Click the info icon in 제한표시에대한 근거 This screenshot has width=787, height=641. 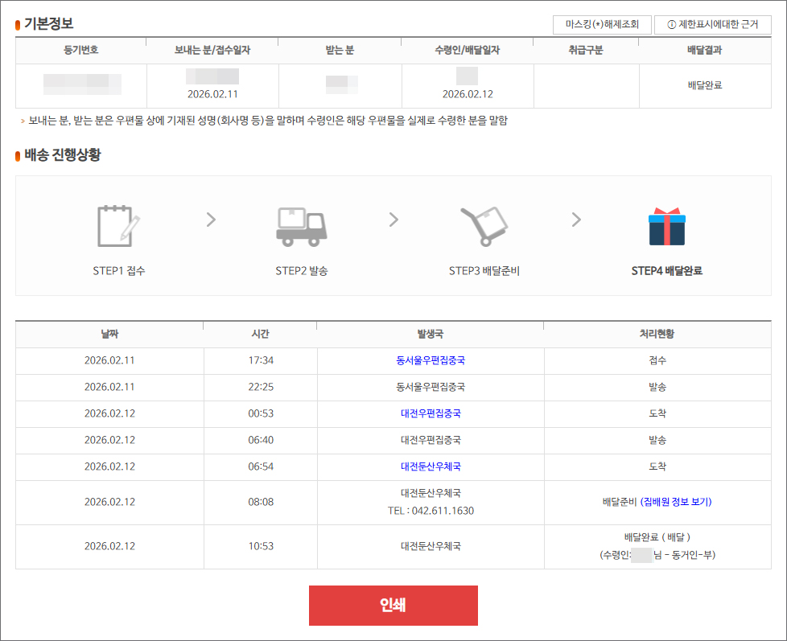671,25
